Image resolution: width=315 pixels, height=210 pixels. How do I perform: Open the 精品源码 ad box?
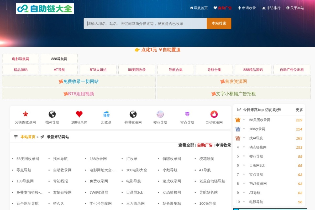(20, 70)
